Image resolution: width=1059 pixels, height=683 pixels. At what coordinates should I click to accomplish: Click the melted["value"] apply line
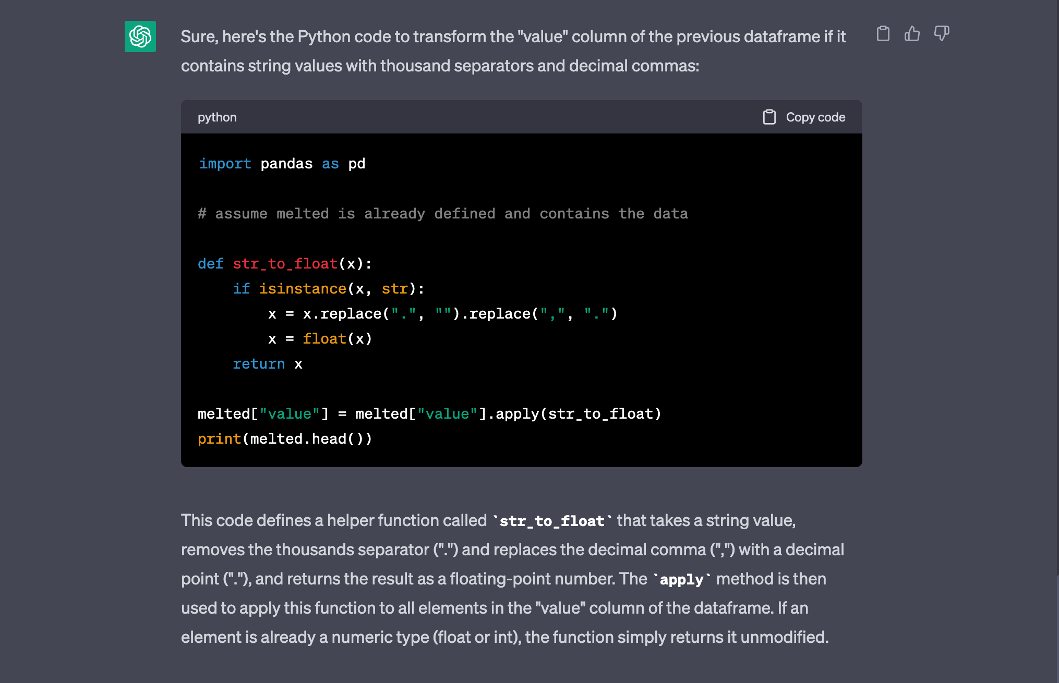(429, 414)
